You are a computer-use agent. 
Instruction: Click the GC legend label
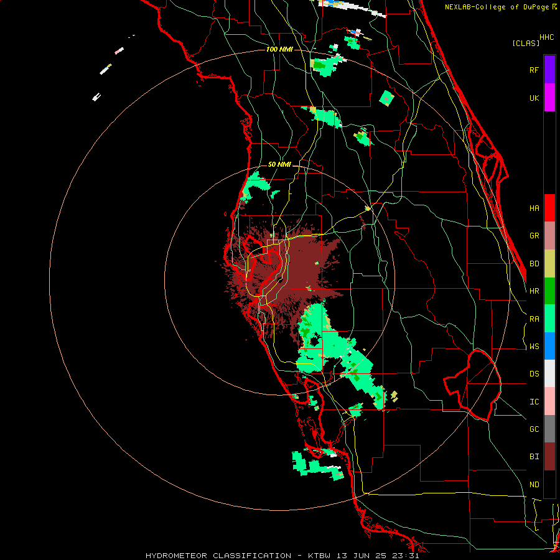point(534,429)
